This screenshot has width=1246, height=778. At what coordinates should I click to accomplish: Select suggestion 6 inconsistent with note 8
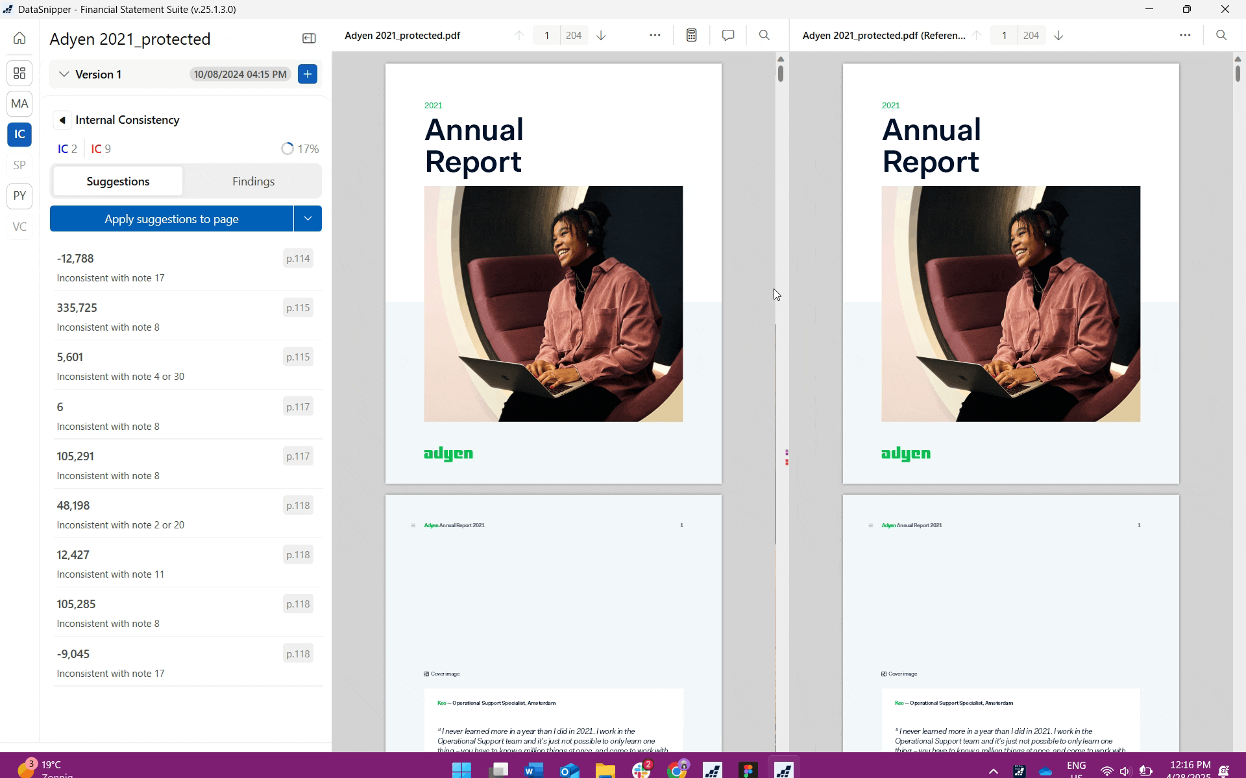[x=186, y=416]
